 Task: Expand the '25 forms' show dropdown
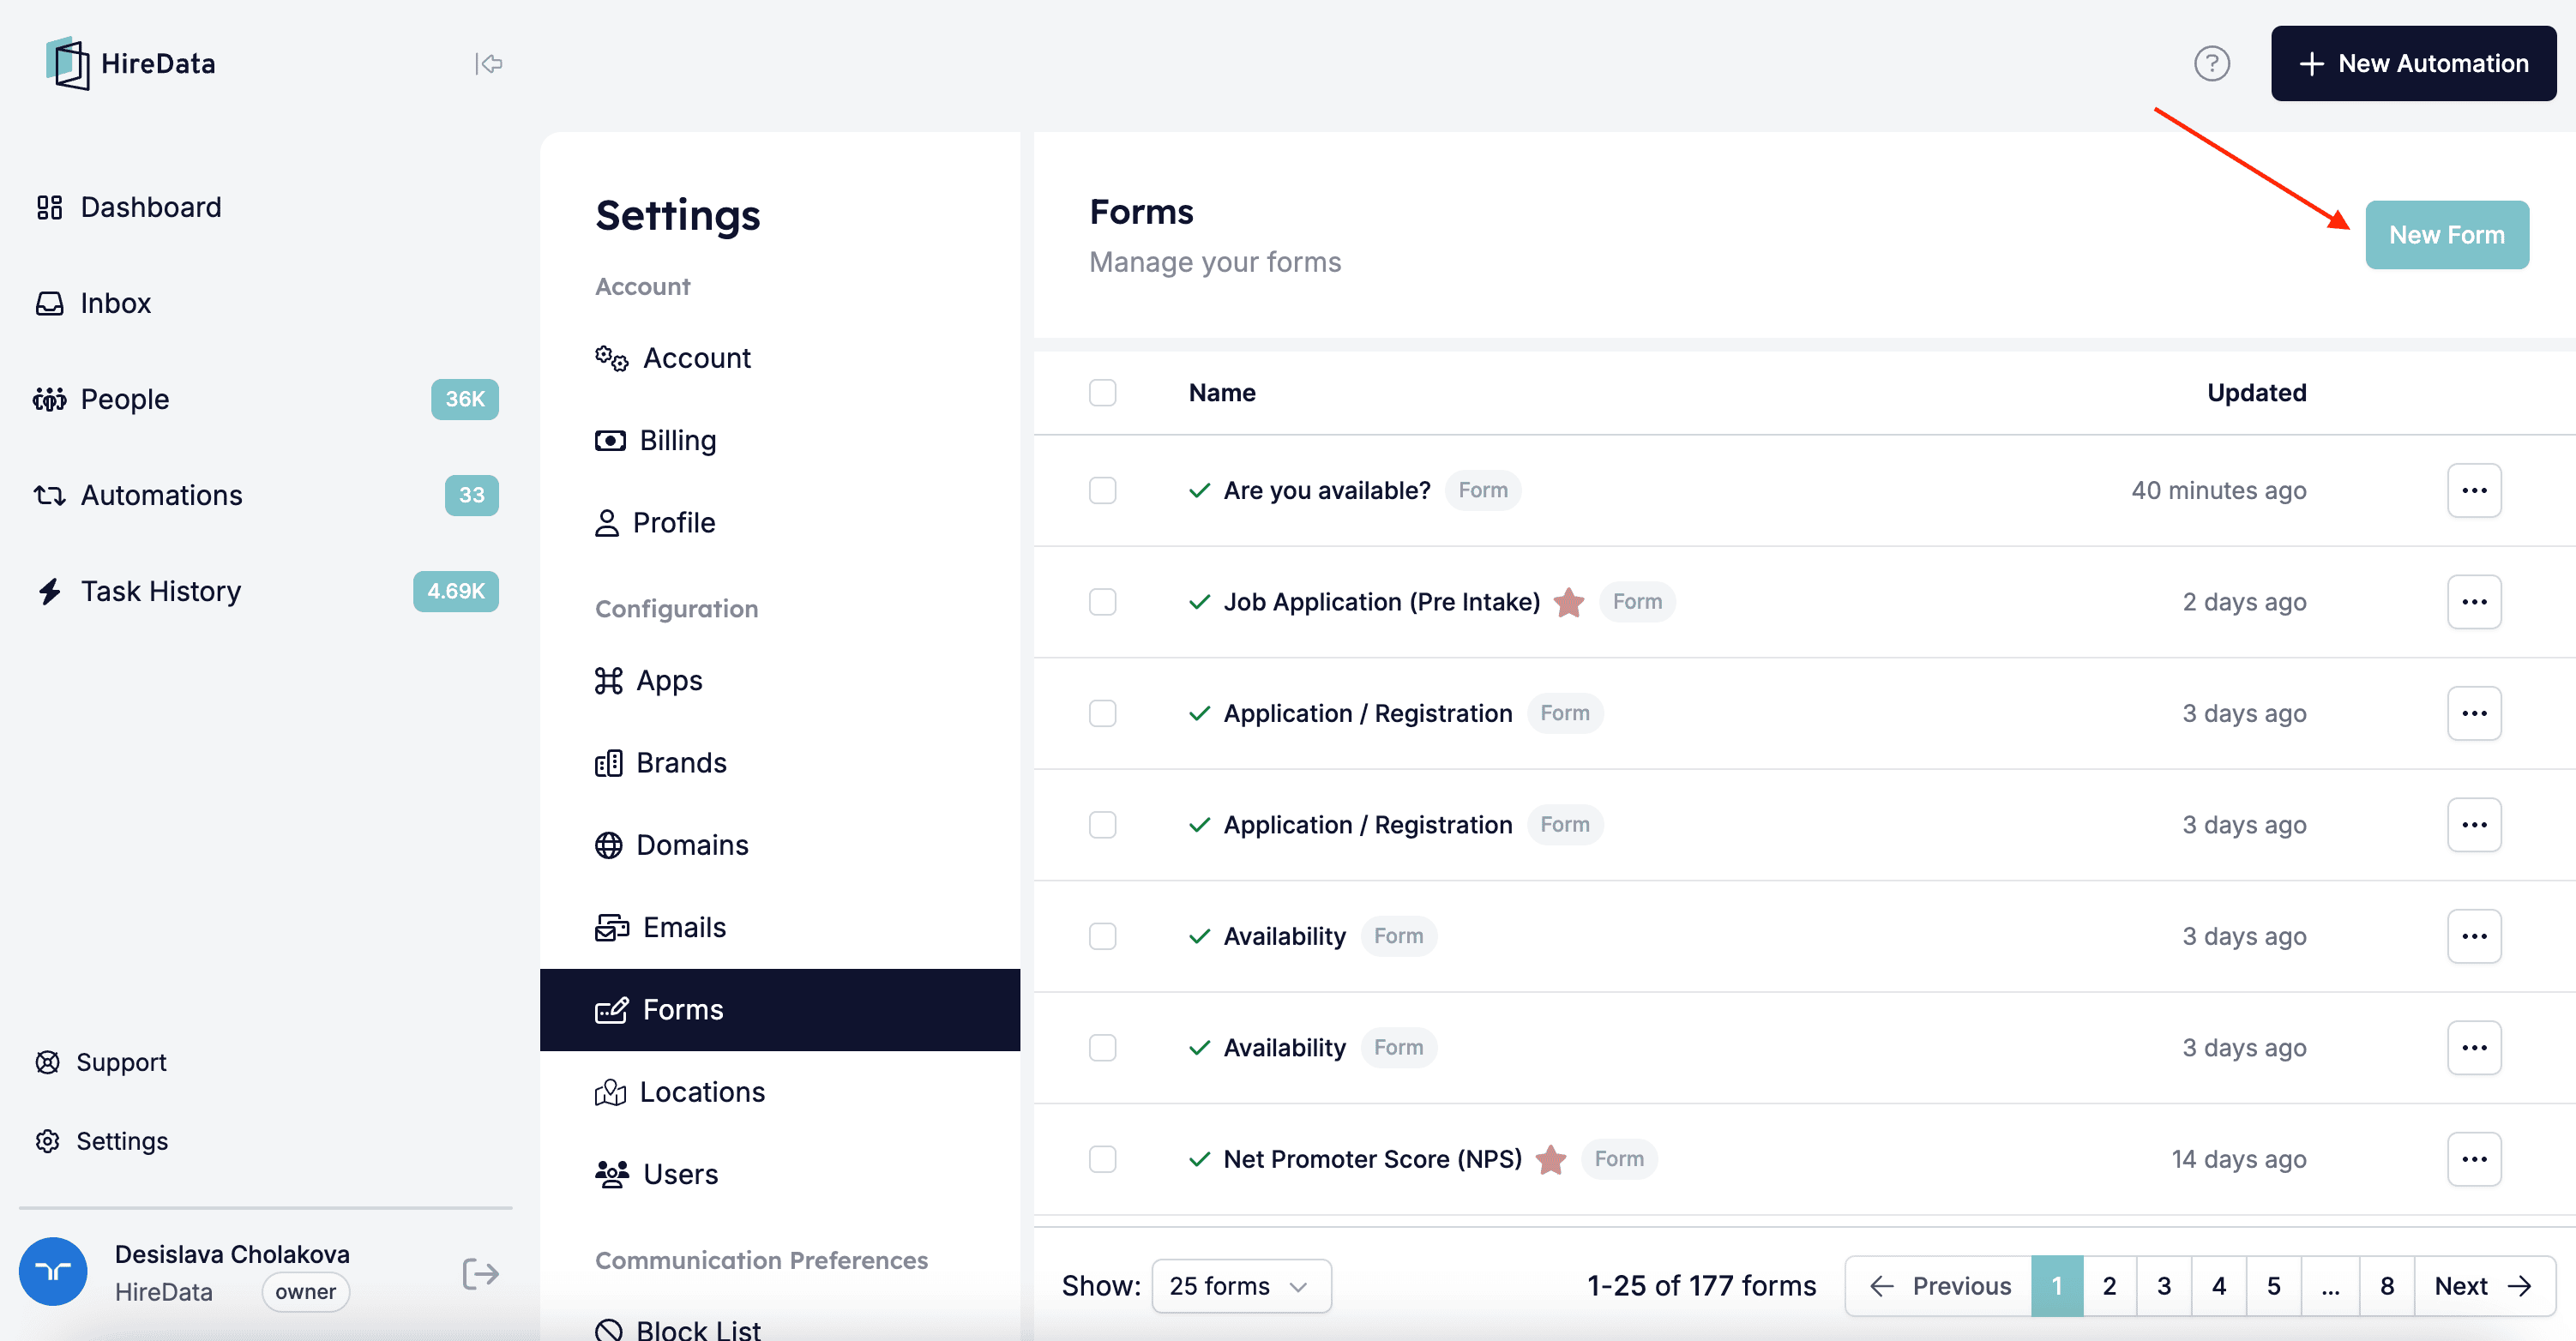click(x=1241, y=1286)
